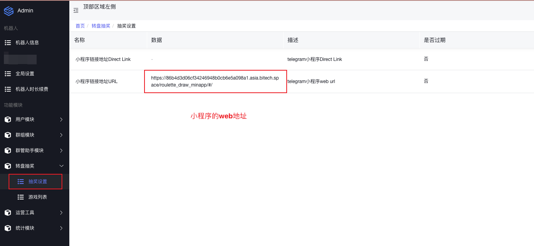Expand the 统计模块 chevron arrow

tap(61, 228)
